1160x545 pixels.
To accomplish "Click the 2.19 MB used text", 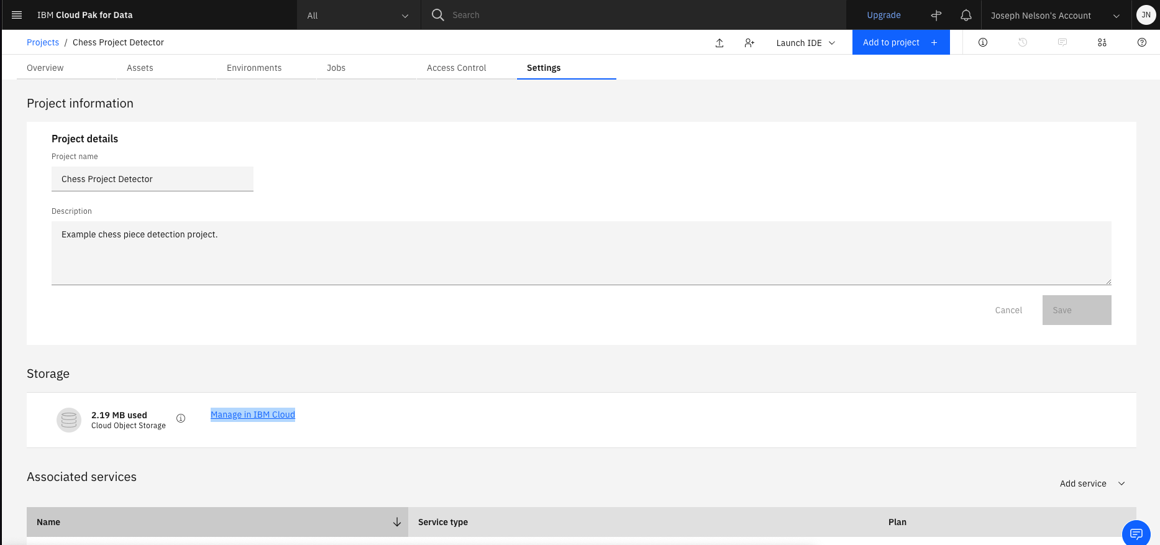I will point(119,415).
